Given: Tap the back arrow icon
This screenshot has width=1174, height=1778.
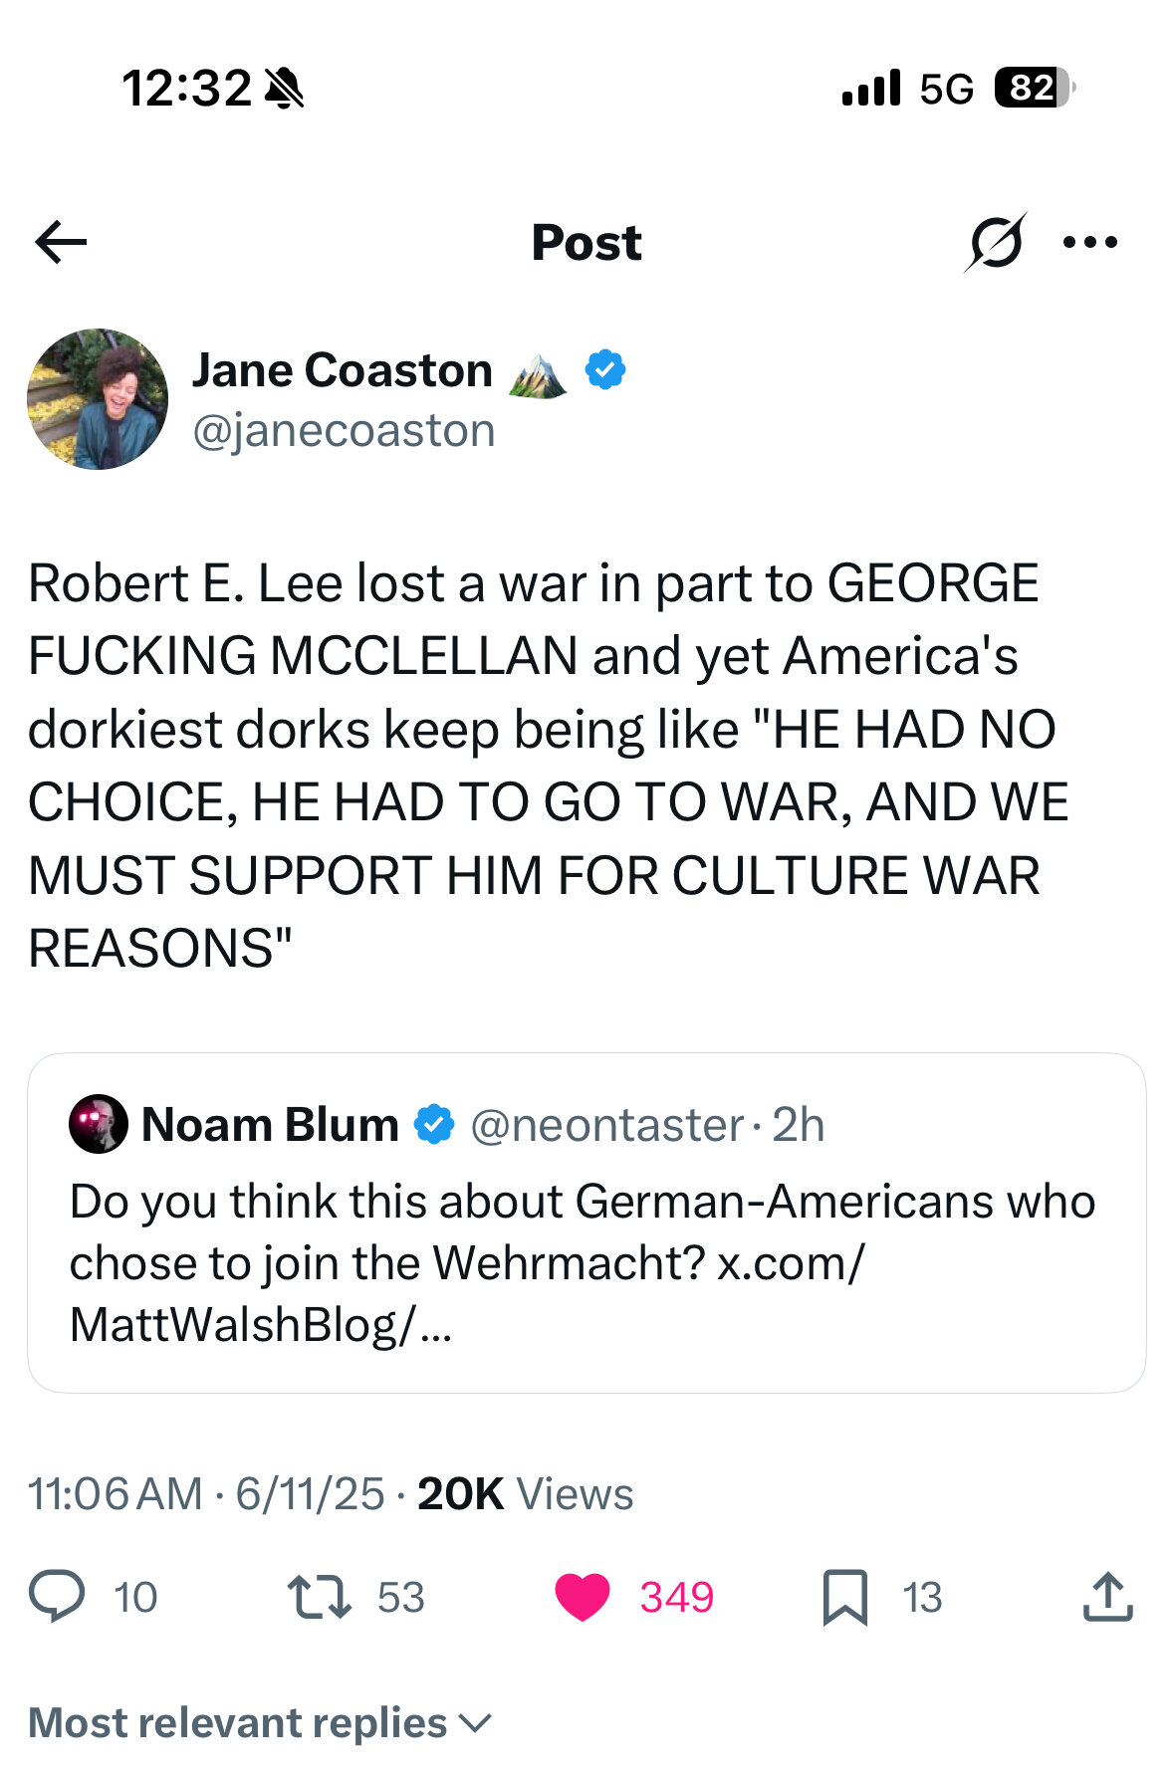Looking at the screenshot, I should pos(61,242).
